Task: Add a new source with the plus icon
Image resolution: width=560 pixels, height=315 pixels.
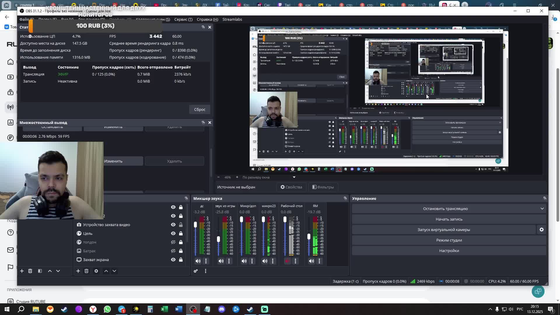Action: 78,271
